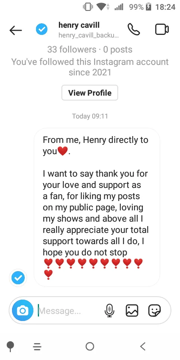
Task: Open the sticker picker icon
Action: [154, 310]
